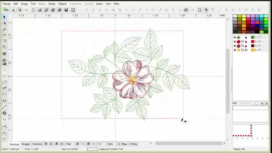Screen dimensions: 272x153
Task: Click the dashed selection frame icon
Action: click(x=73, y=10)
